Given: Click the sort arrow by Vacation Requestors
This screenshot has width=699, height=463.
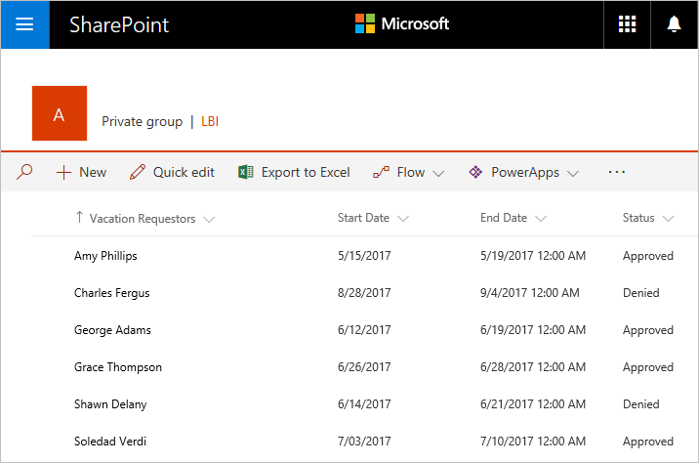Looking at the screenshot, I should 79,217.
